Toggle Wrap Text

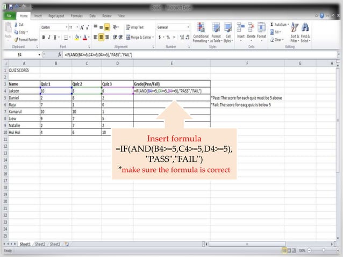point(135,27)
